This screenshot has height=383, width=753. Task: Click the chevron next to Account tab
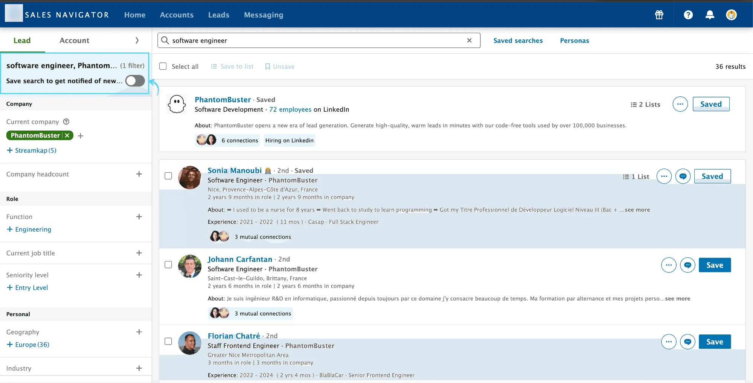tap(137, 40)
